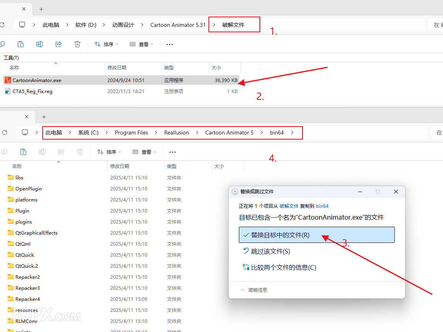443x332 pixels.
Task: Open the three-dot more options in the bin64 window
Action: [x=172, y=152]
